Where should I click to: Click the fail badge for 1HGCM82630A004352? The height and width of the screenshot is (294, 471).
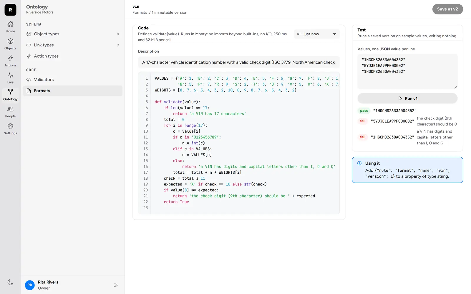pyautogui.click(x=363, y=137)
